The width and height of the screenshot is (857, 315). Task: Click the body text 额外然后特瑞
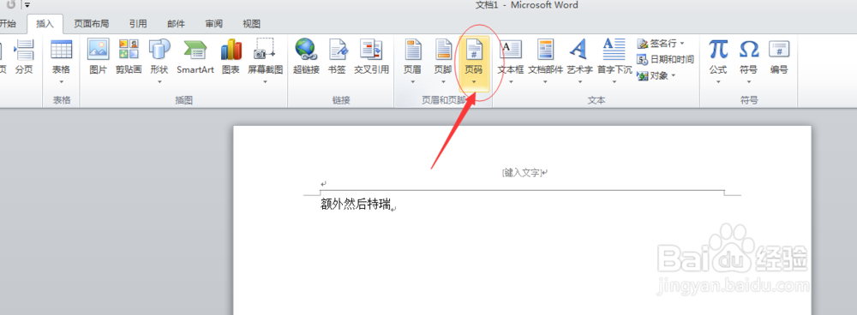pyautogui.click(x=356, y=205)
